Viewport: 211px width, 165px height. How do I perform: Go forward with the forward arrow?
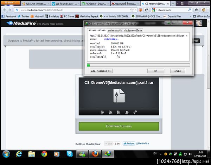tap(10, 10)
